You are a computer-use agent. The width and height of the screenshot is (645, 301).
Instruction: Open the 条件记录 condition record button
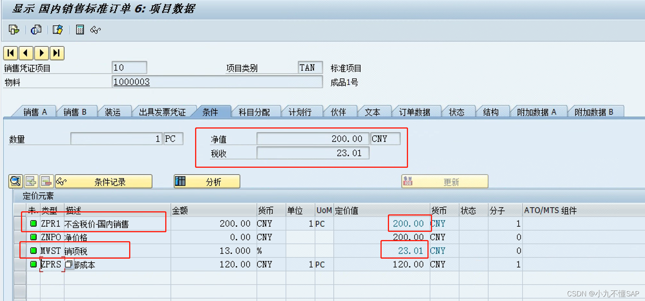click(x=104, y=181)
